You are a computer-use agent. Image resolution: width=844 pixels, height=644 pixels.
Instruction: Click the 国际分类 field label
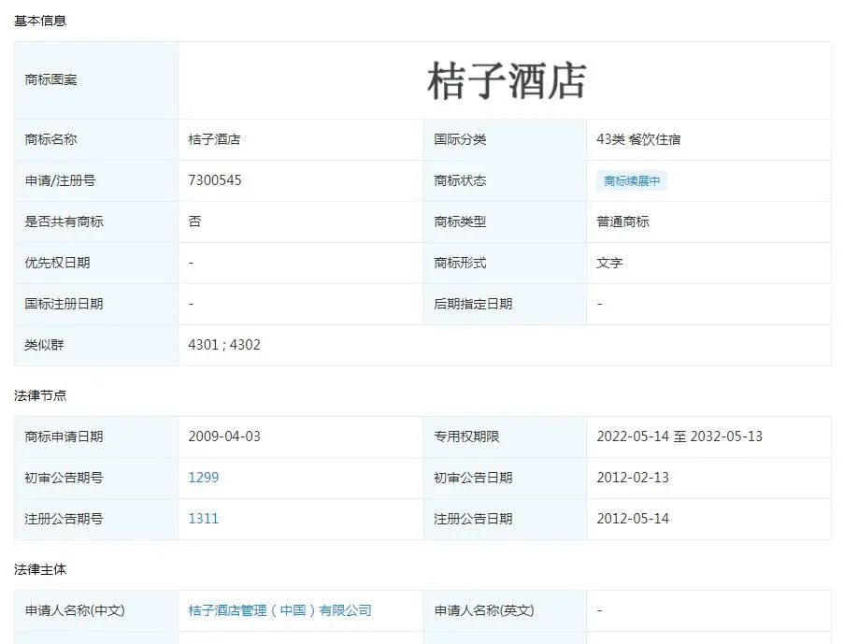coord(460,139)
